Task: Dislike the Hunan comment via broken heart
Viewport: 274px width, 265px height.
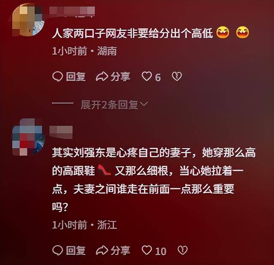Action: (177, 76)
